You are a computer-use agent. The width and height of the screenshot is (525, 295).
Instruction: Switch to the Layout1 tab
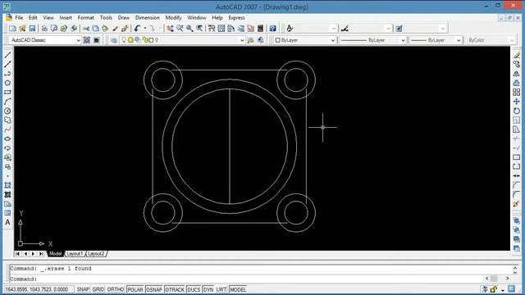click(75, 254)
